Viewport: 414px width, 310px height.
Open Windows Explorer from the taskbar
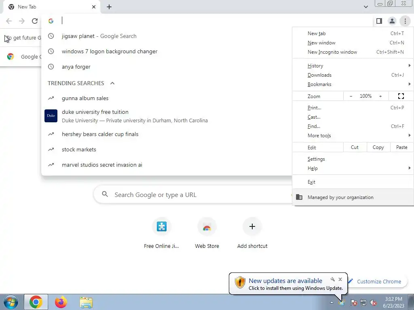pos(87,302)
